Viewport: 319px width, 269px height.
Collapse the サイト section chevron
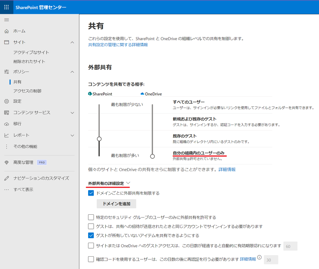tap(72, 42)
